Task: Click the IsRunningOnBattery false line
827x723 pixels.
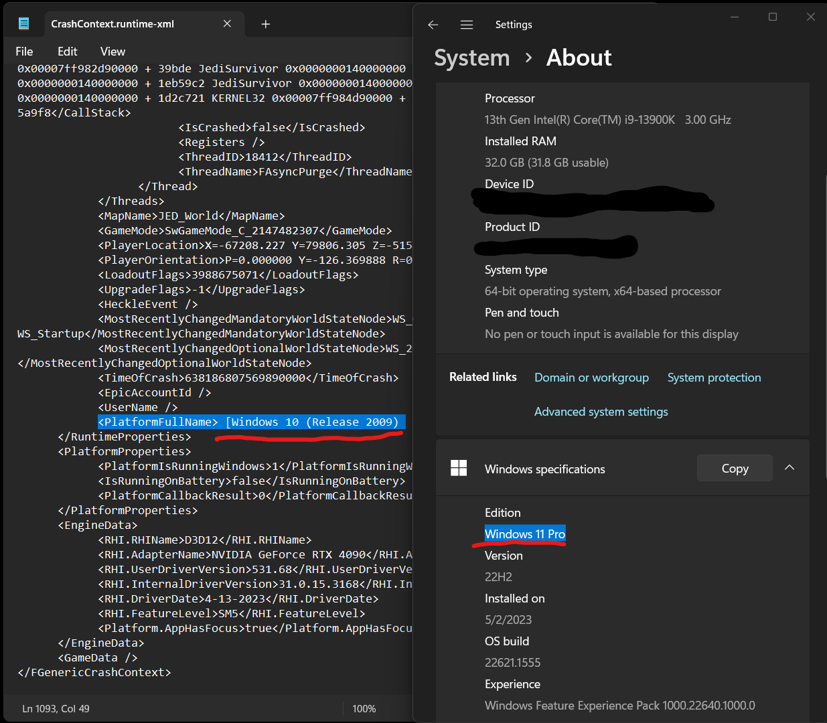Action: [x=252, y=481]
